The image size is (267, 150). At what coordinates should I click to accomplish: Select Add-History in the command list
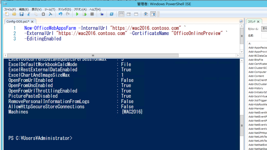point(256,88)
